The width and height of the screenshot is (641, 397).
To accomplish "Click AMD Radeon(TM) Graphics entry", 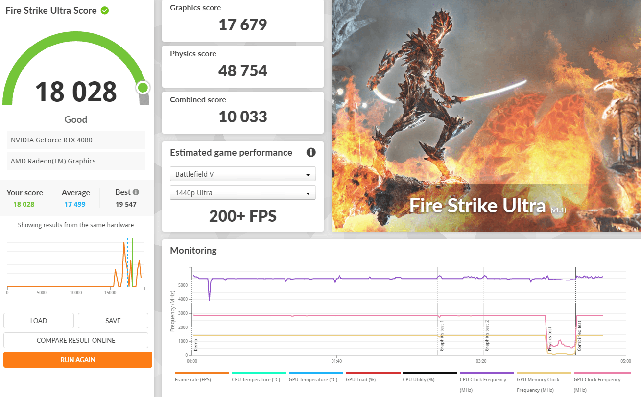I will [76, 161].
